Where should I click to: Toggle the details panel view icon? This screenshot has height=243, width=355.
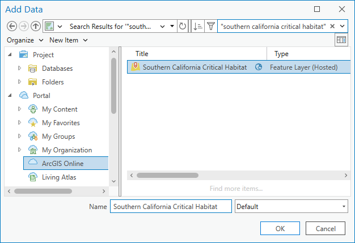(x=341, y=40)
